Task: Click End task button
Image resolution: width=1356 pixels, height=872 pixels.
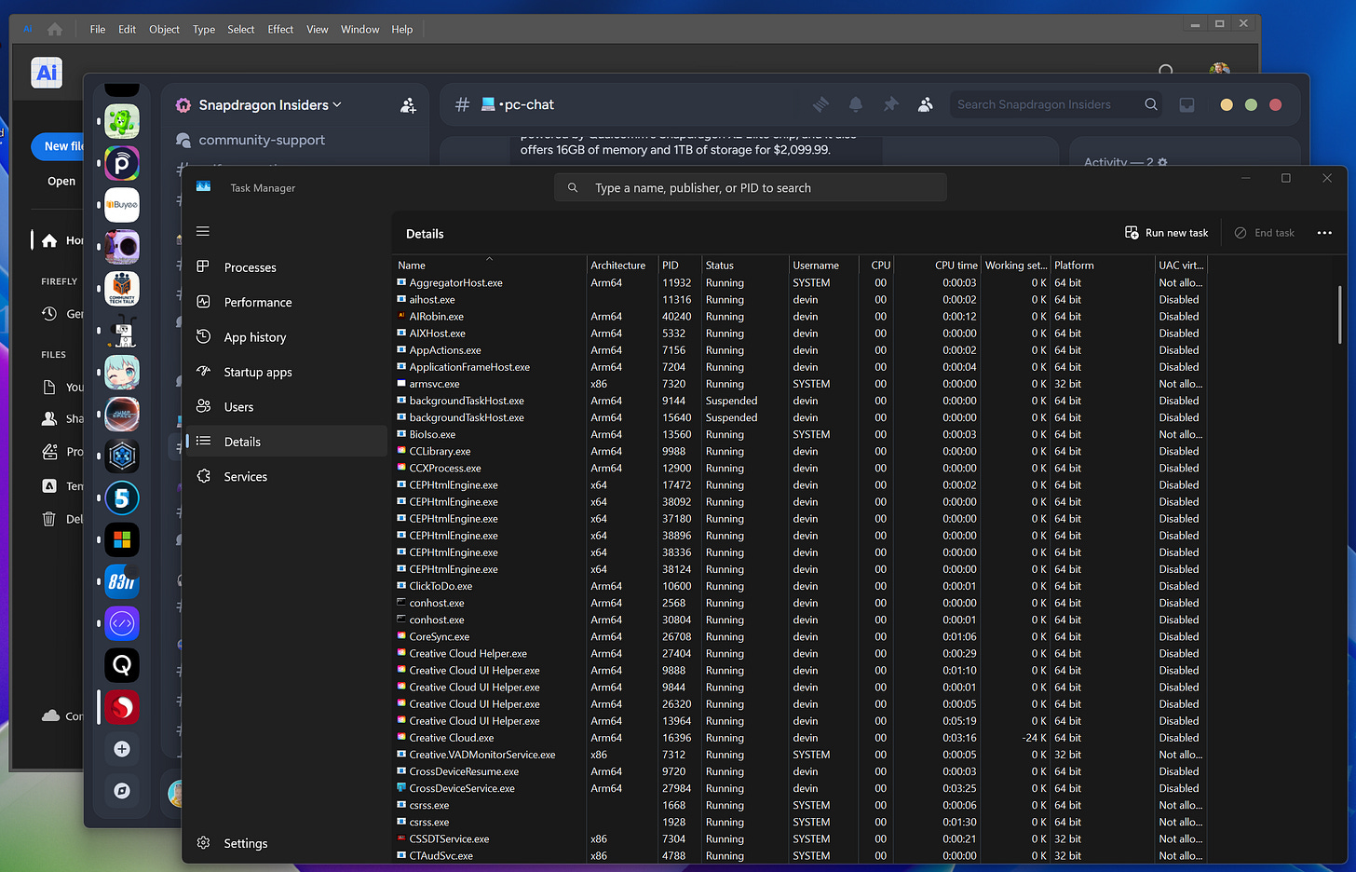Action: (x=1264, y=233)
